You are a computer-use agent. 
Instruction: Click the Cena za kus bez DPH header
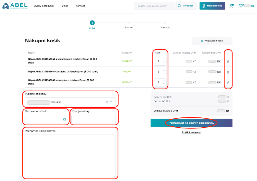[x=184, y=53]
